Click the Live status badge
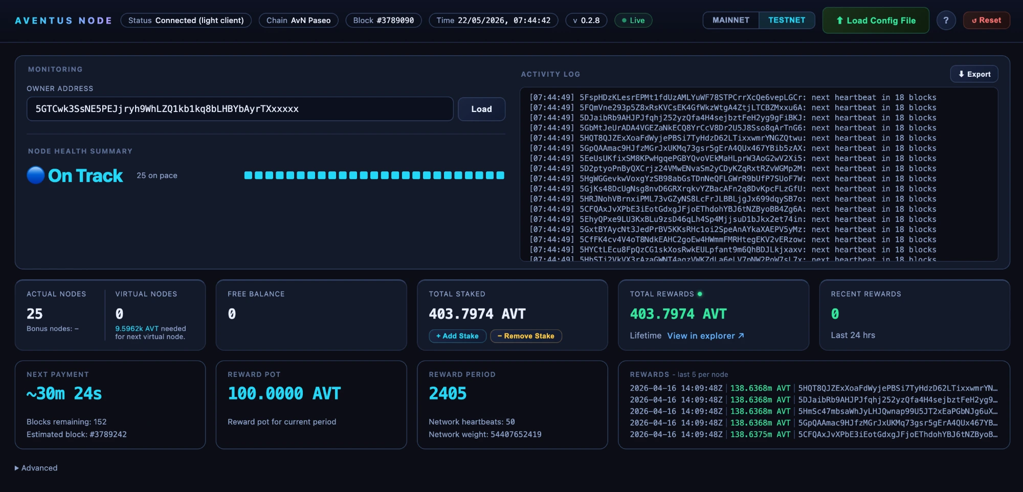 pyautogui.click(x=633, y=20)
